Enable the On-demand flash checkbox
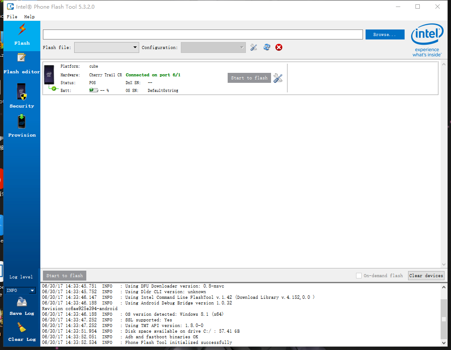 [359, 275]
